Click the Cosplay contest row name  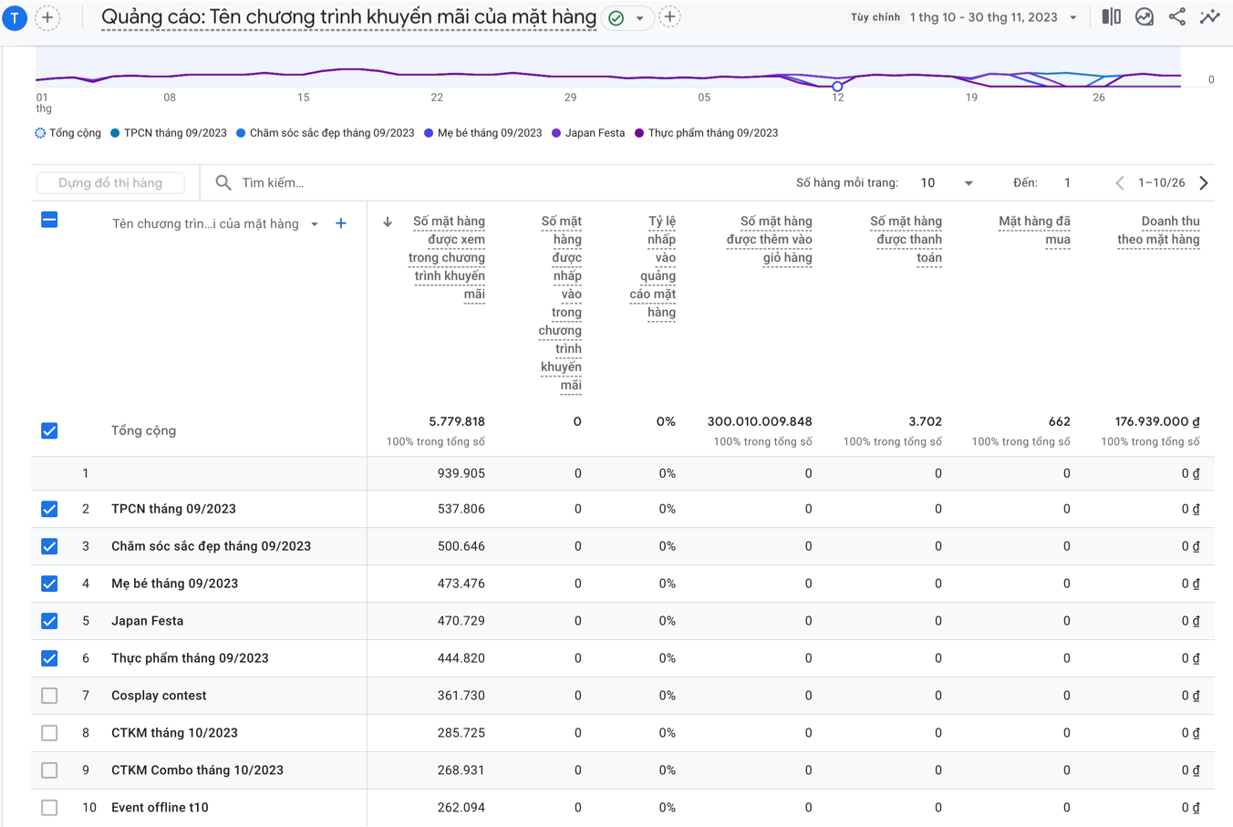(x=159, y=696)
